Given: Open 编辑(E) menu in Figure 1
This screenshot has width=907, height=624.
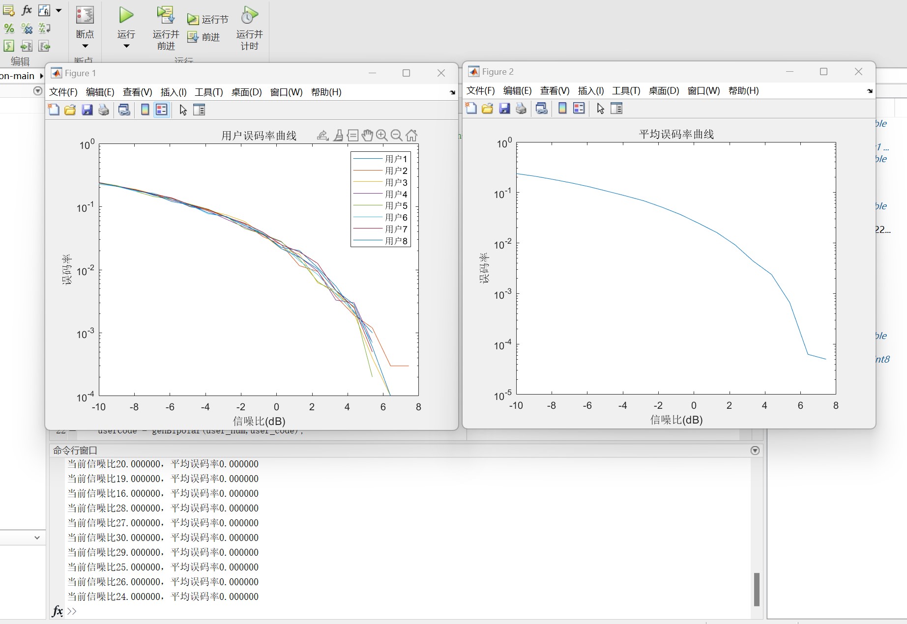Looking at the screenshot, I should coord(100,92).
